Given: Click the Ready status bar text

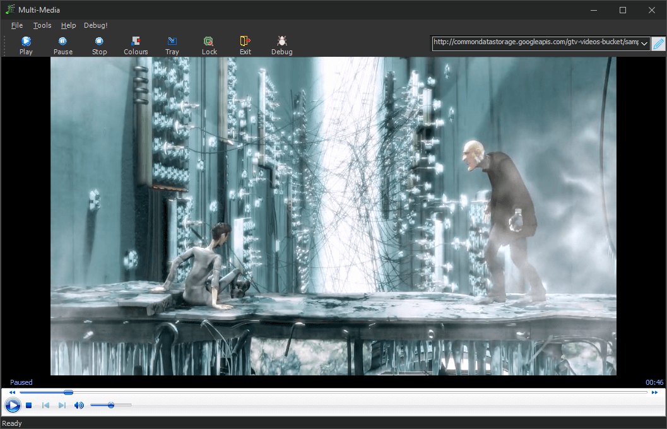Looking at the screenshot, I should point(12,423).
